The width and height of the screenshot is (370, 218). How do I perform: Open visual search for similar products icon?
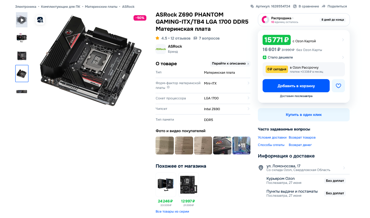40,20
